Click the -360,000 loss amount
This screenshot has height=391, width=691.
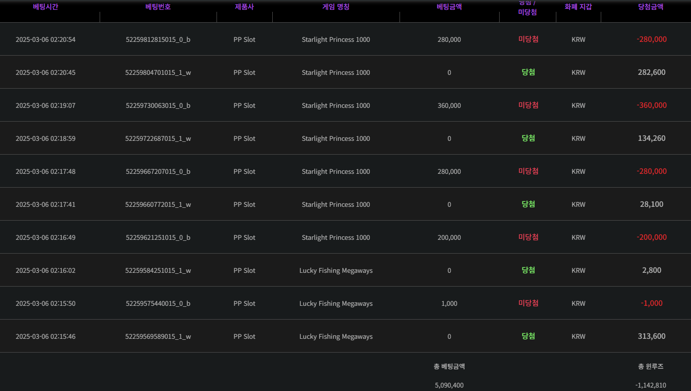(651, 105)
